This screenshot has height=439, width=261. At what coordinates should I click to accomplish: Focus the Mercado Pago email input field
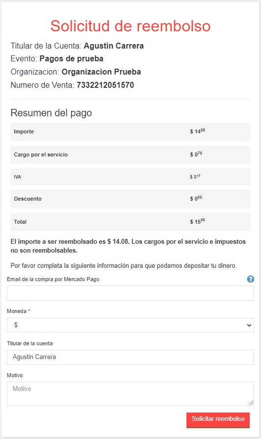click(x=130, y=293)
